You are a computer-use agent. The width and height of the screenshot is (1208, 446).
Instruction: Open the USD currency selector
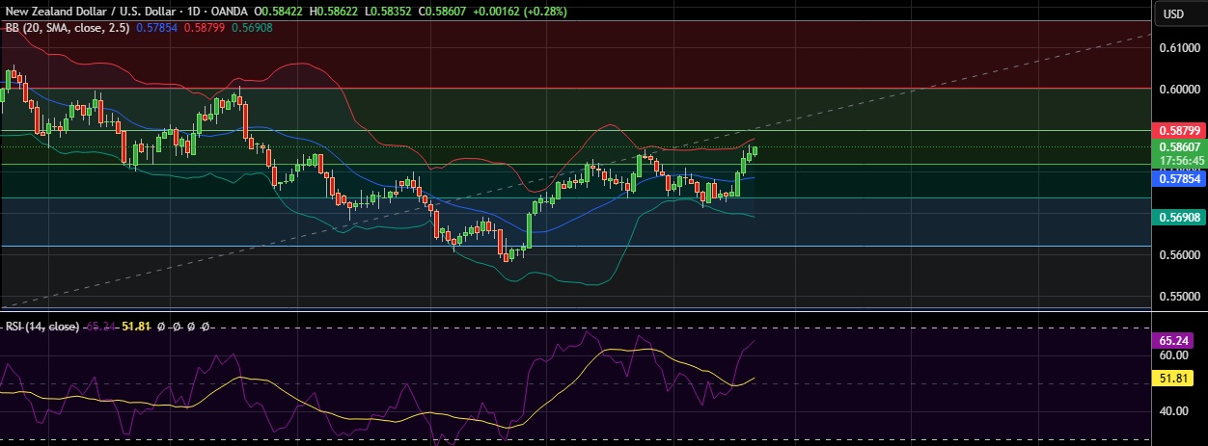tap(1173, 13)
